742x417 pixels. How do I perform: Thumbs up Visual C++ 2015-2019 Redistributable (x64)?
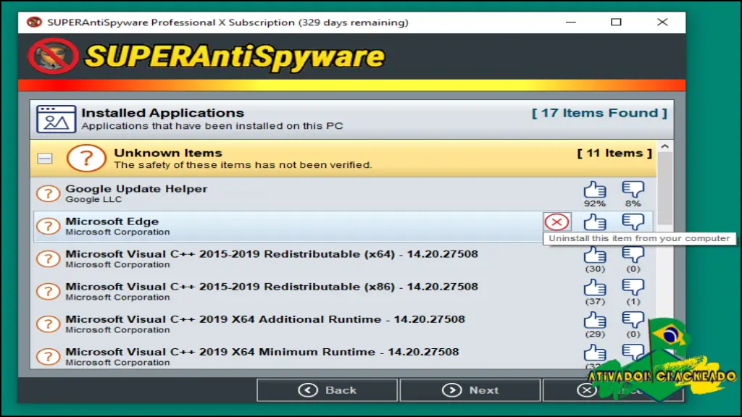click(x=595, y=255)
